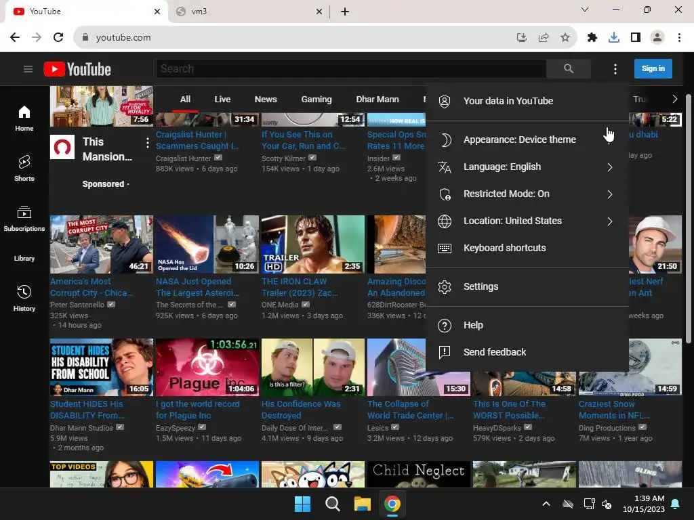
Task: Select Your data in YouTube
Action: coord(527,102)
